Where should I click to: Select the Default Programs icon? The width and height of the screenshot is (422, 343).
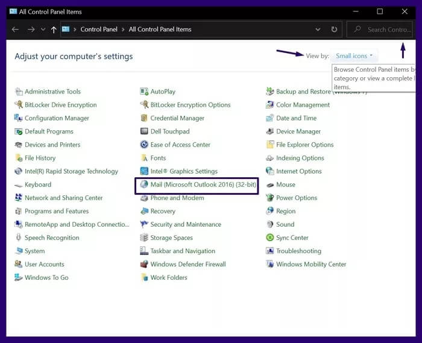coord(19,131)
